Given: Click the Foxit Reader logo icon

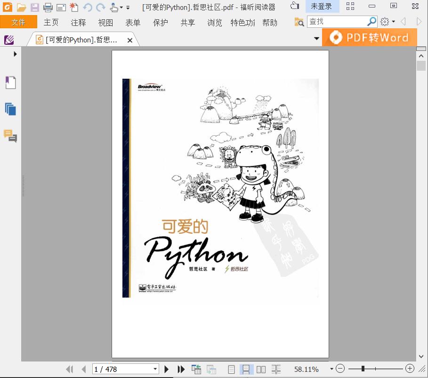Looking at the screenshot, I should click(x=8, y=7).
